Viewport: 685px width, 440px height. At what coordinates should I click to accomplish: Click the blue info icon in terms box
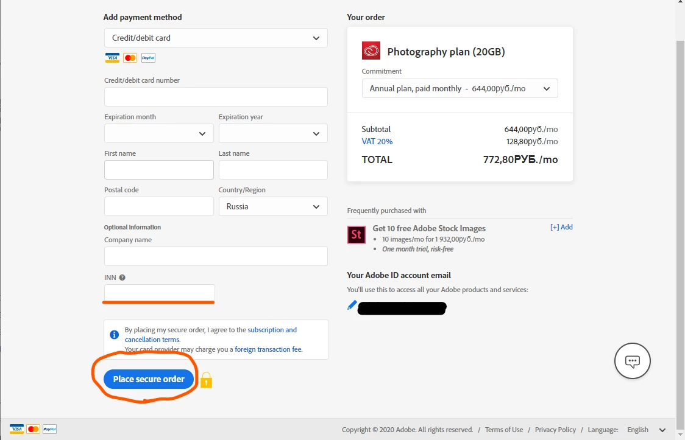point(115,335)
